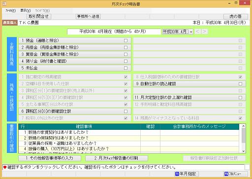Click the red heart icon in status message
This screenshot has width=252, height=179.
click(5, 167)
